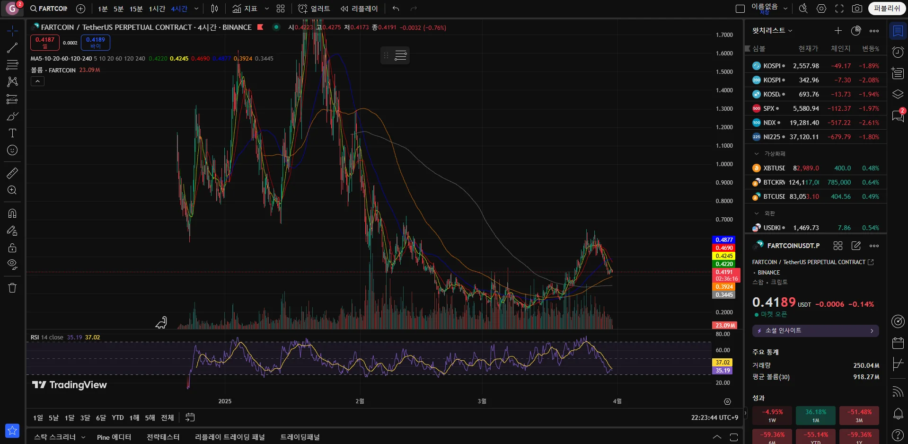Add a symbol to compare
The image size is (908, 444).
click(x=81, y=9)
